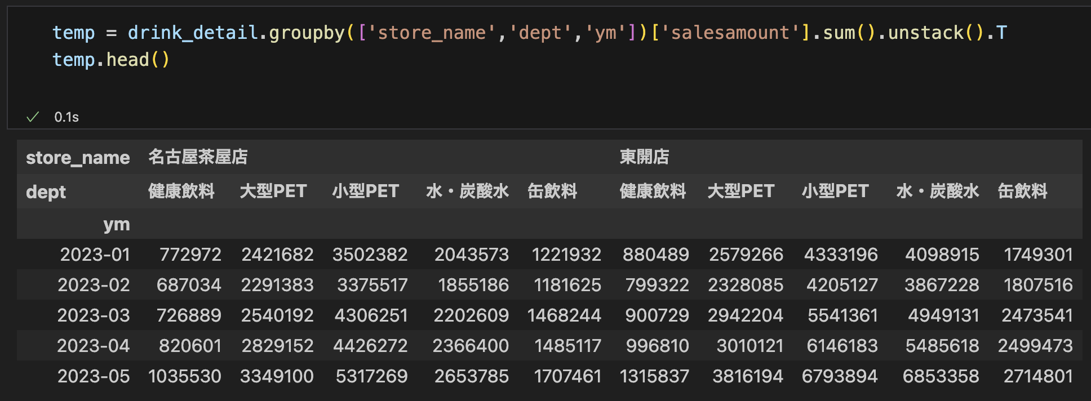This screenshot has width=1091, height=401.
Task: Click the green execution success checkmark
Action: coord(33,117)
